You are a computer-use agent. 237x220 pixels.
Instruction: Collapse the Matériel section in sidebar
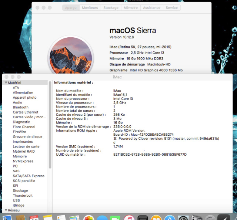(6, 83)
